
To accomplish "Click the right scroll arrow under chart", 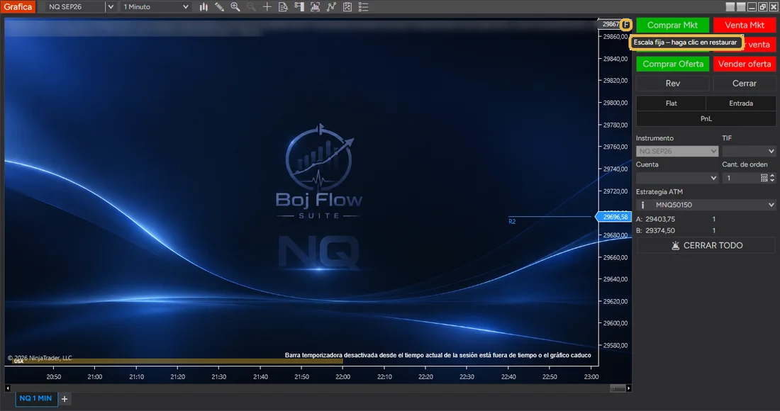I will [x=629, y=388].
